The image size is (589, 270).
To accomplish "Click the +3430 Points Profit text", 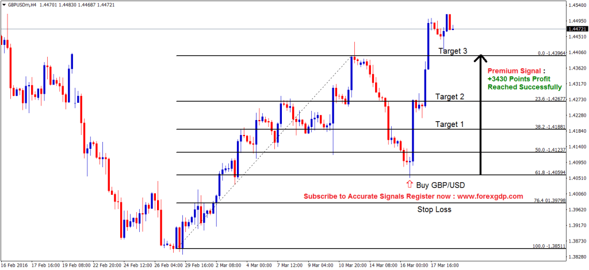I will click(x=519, y=79).
